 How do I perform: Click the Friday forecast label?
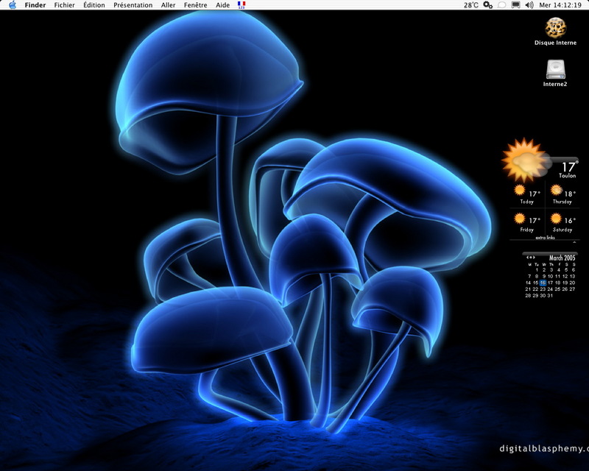[x=526, y=230]
